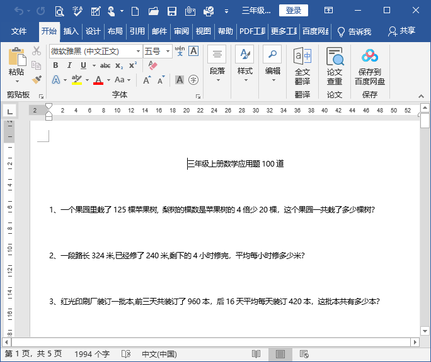
Task: Switch to the 审阅 Review tab
Action: point(181,31)
